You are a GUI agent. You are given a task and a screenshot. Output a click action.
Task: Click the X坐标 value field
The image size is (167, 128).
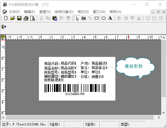73,124
